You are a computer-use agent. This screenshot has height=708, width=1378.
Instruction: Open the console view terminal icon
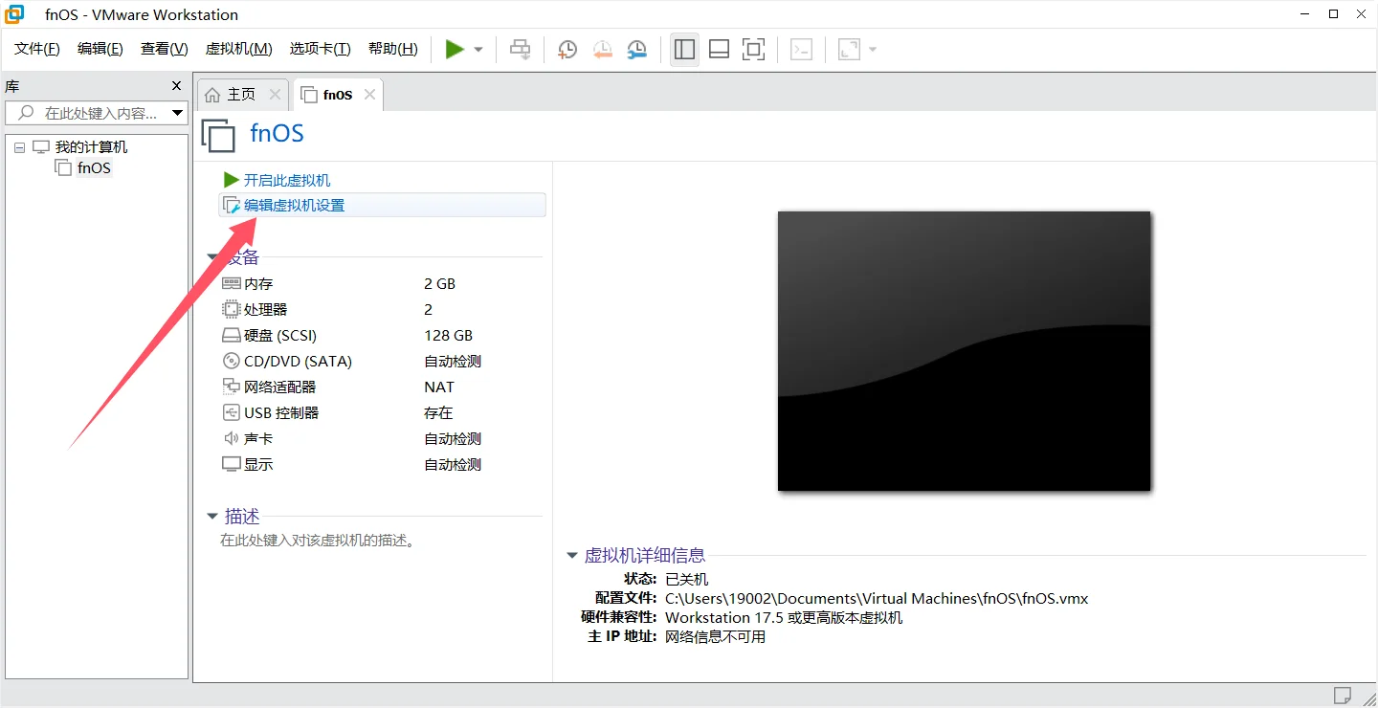coord(802,50)
